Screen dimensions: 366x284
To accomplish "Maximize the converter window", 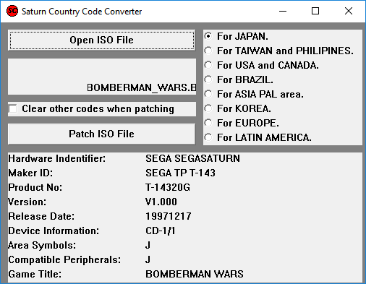I will [x=315, y=11].
